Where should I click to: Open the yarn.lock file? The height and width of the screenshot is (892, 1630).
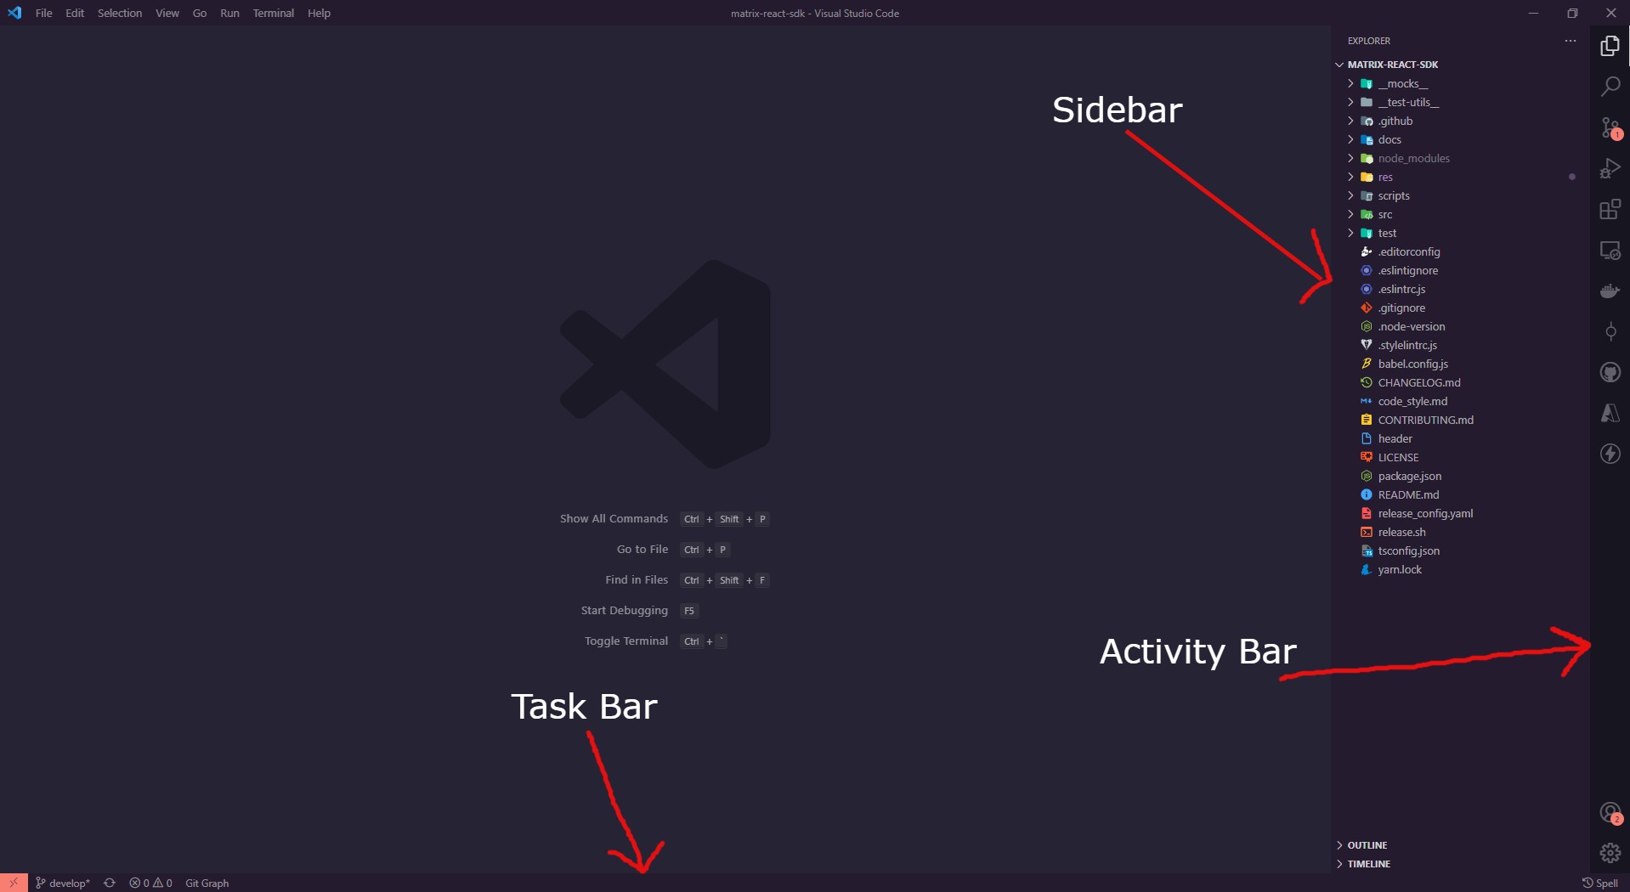click(1460, 569)
